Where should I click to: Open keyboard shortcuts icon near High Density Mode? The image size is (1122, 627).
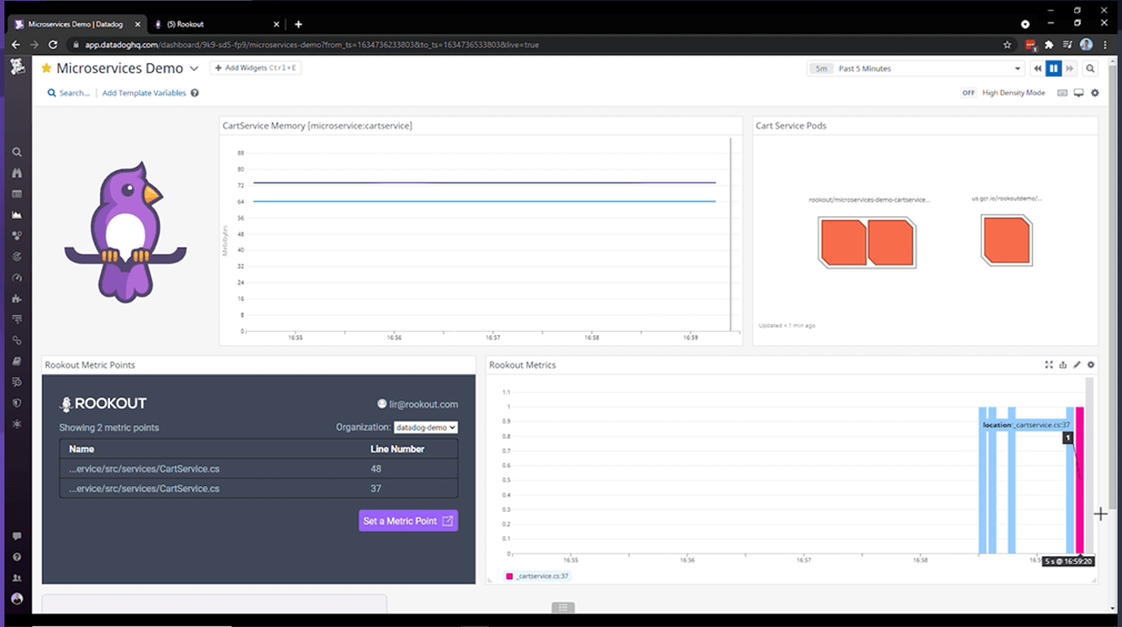[x=1062, y=92]
